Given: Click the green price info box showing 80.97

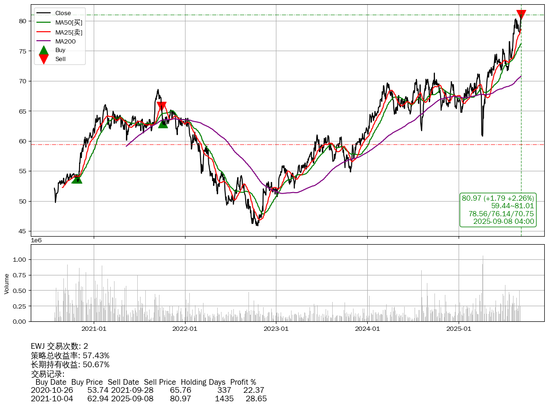Looking at the screenshot, I should pos(498,210).
